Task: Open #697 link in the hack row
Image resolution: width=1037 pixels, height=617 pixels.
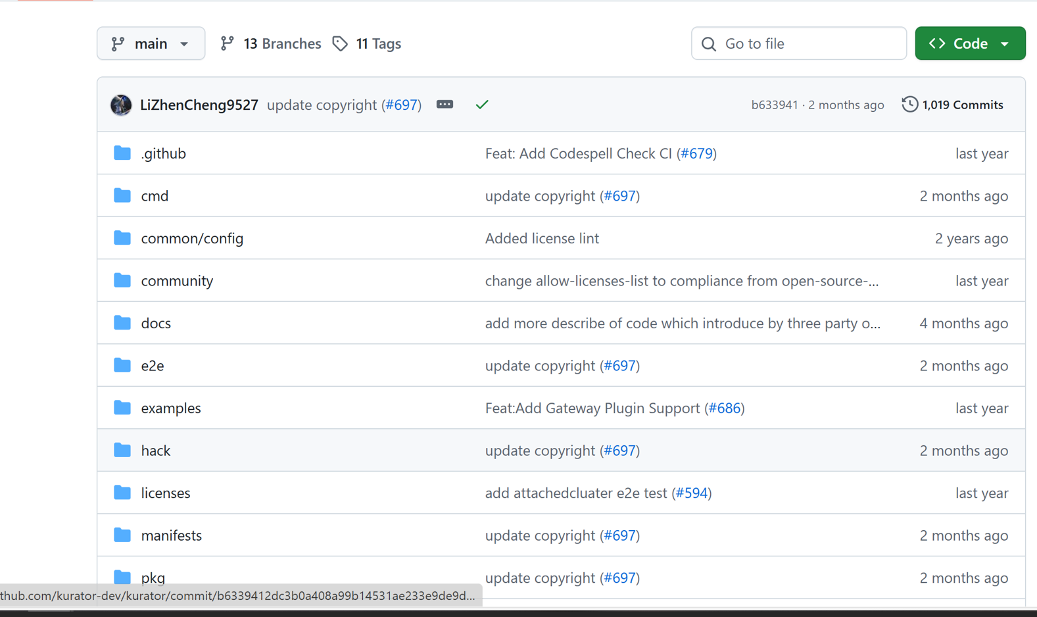Action: (x=620, y=451)
